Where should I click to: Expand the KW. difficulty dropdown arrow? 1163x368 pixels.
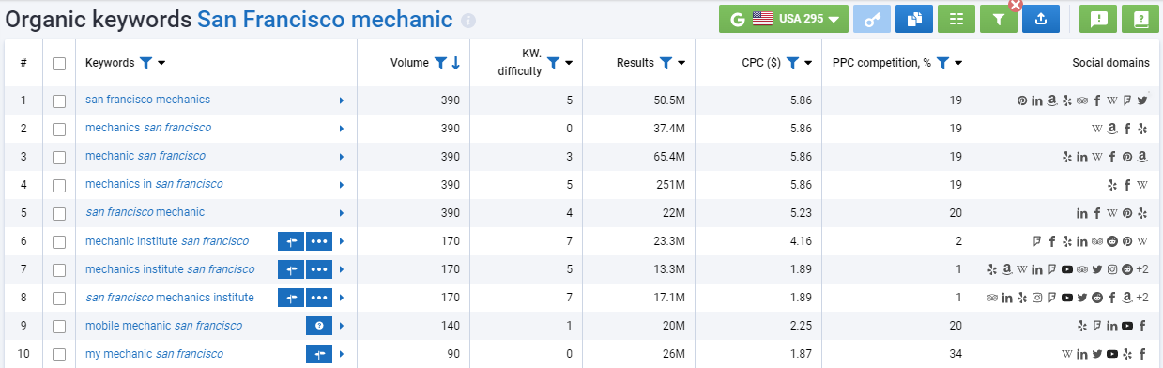[569, 63]
